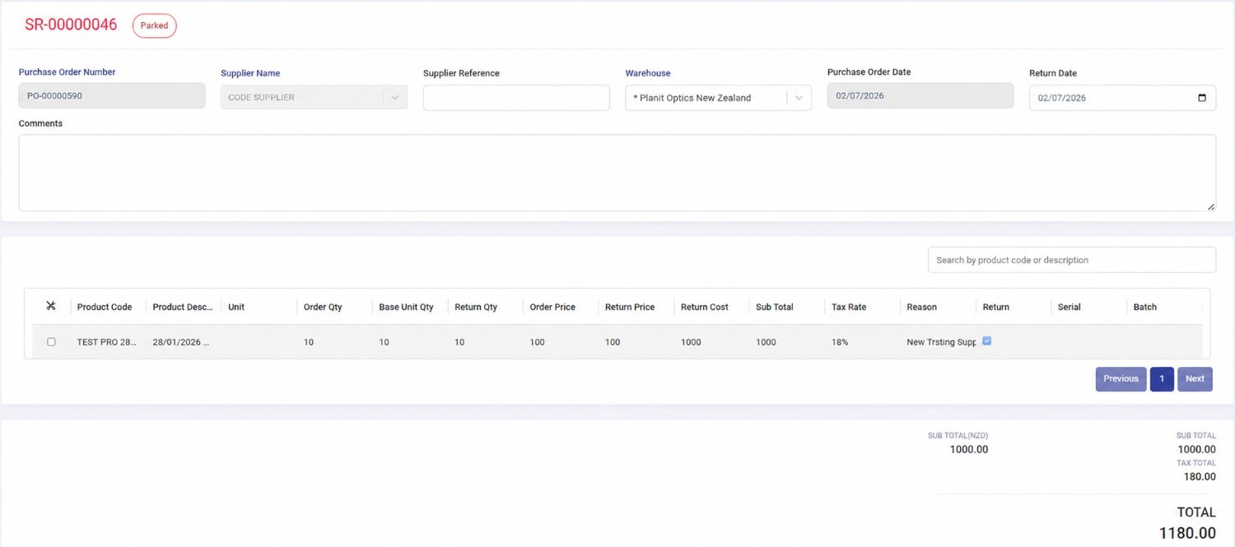1235x547 pixels.
Task: Click the Purchase Order Date field
Action: click(920, 95)
